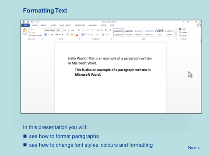Switch to the PAGE LAYOUT tab
209x156 pixels.
pyautogui.click(x=66, y=25)
